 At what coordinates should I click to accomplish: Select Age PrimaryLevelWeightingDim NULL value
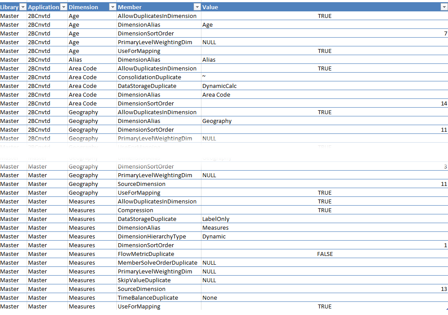point(325,42)
